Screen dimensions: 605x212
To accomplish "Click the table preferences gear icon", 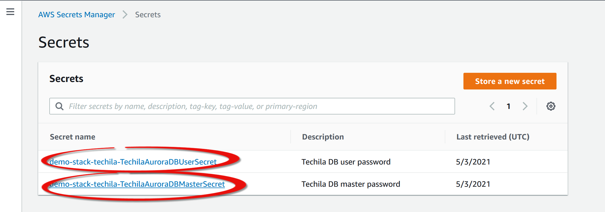I will click(551, 106).
